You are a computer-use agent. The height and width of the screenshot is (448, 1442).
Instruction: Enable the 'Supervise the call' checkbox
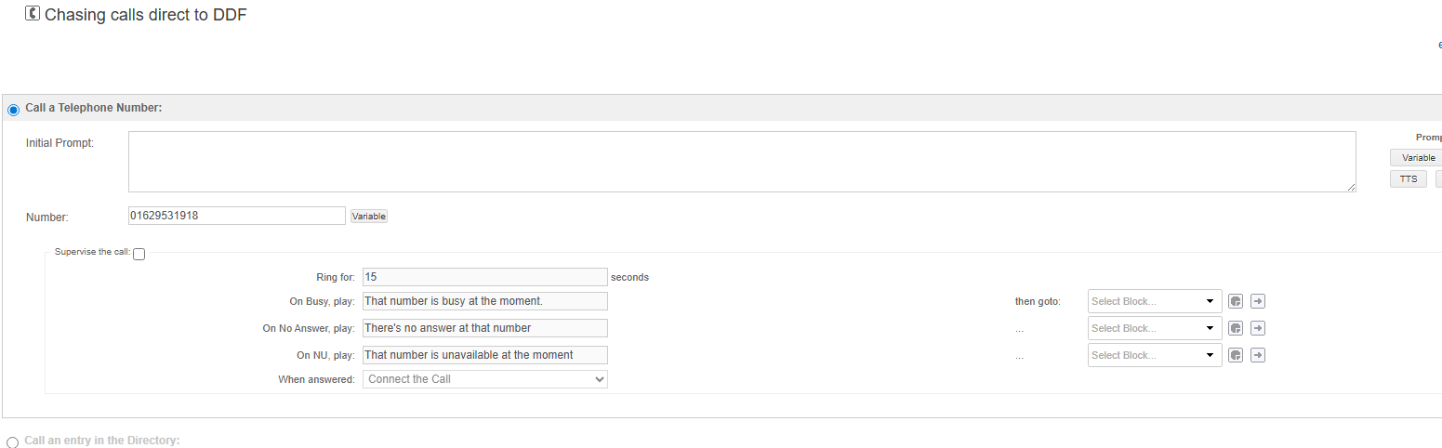(139, 254)
